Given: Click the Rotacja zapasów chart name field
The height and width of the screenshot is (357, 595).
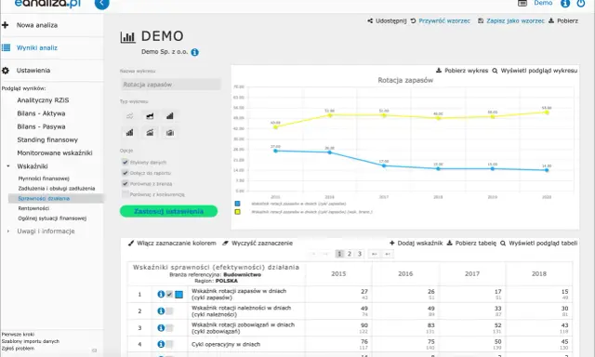Looking at the screenshot, I should pyautogui.click(x=170, y=85).
